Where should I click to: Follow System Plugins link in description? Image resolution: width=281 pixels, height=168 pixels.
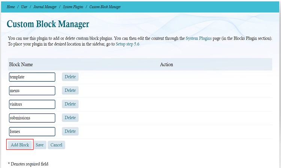199,38
